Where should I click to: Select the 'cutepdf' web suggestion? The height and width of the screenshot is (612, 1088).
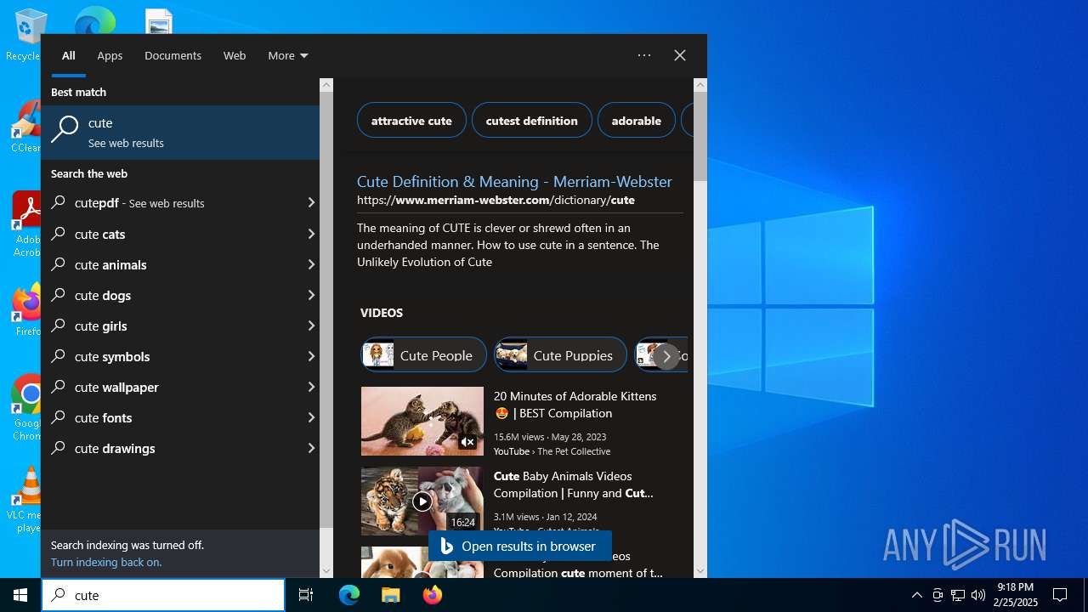tap(170, 203)
